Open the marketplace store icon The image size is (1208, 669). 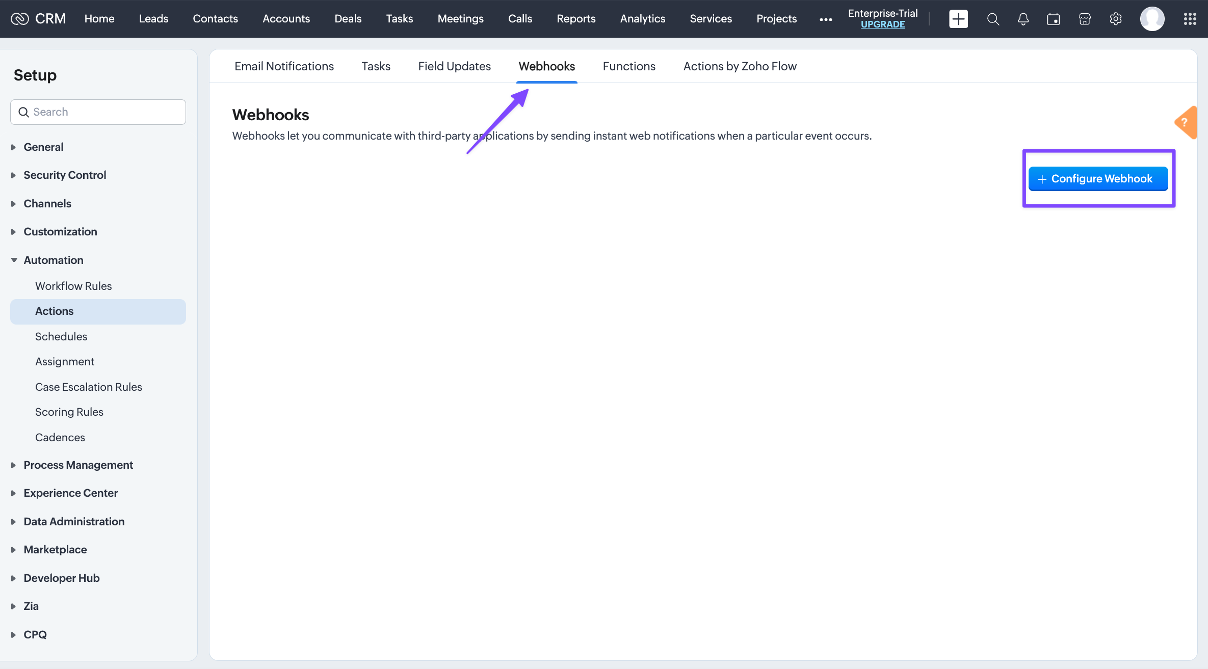pos(1085,19)
